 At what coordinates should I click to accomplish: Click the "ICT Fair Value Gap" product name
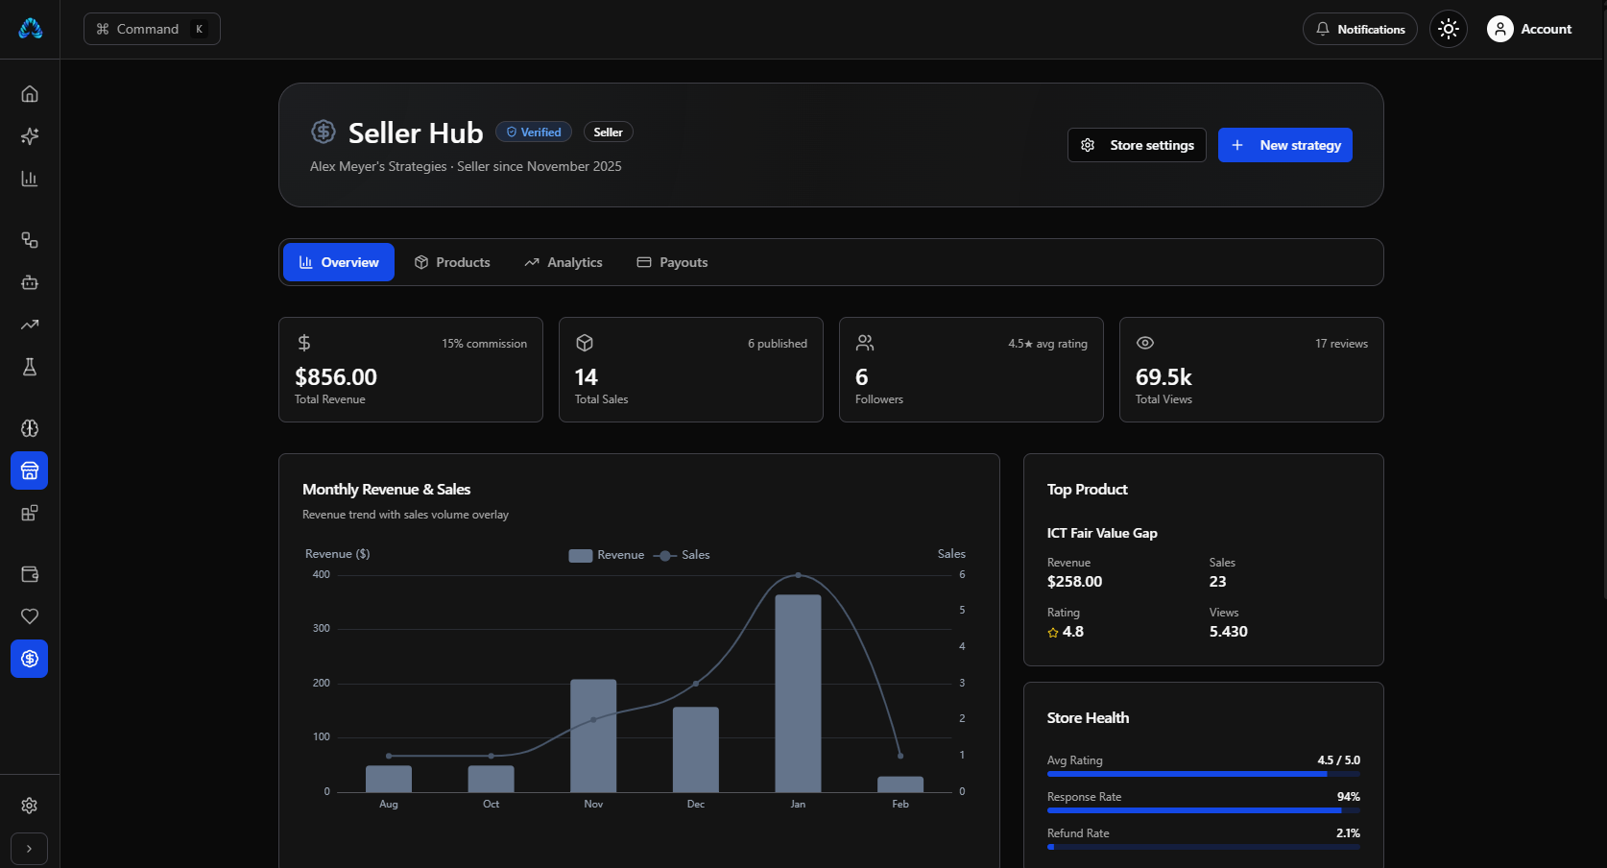coord(1102,533)
